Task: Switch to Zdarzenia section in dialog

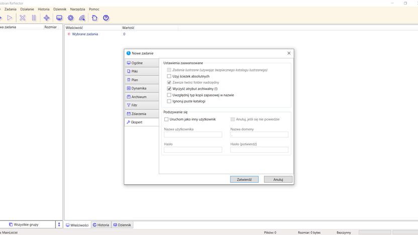Action: point(142,114)
